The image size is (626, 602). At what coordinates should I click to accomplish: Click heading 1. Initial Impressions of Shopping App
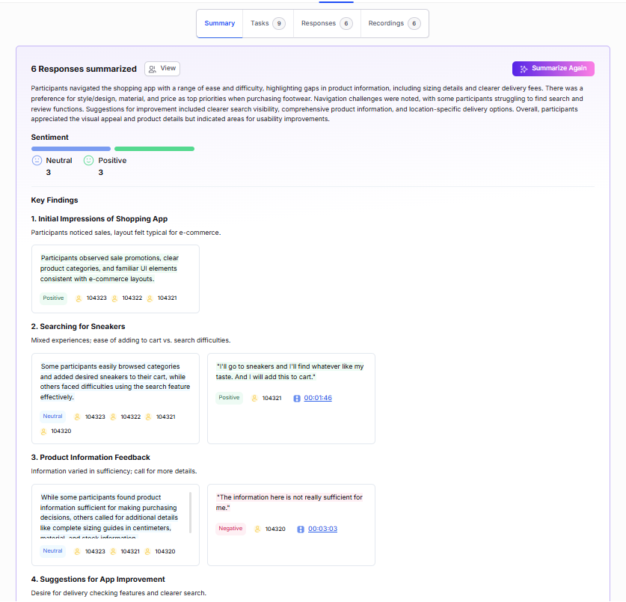tap(99, 219)
